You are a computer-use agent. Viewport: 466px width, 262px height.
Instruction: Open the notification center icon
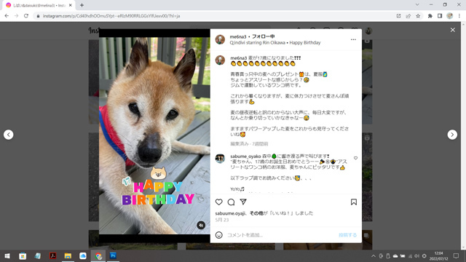point(456,255)
